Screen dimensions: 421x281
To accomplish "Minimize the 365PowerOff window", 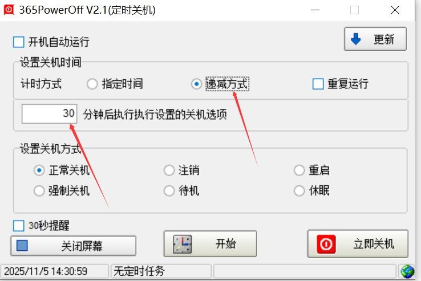I will click(x=315, y=10).
